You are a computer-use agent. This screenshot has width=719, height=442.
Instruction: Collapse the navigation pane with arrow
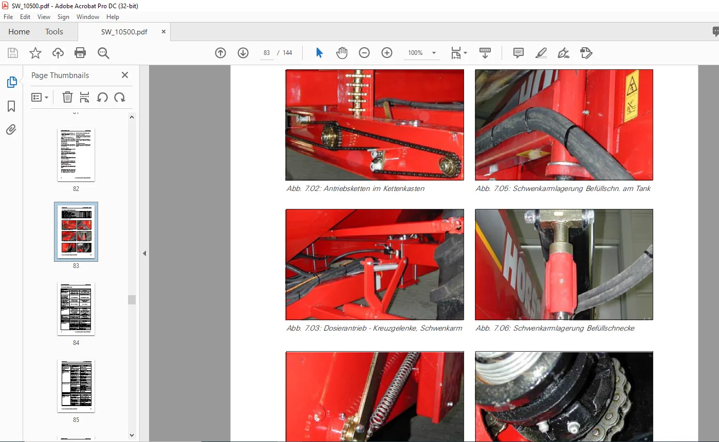click(144, 253)
